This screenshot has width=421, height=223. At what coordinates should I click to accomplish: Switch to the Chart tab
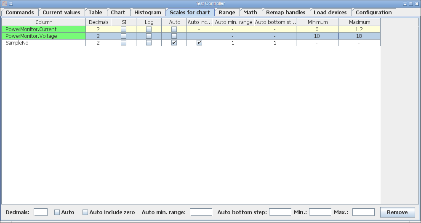(118, 13)
